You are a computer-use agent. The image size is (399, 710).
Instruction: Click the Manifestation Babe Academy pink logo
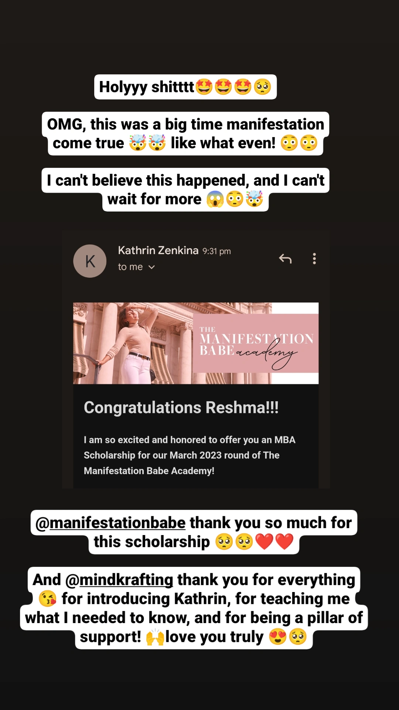tap(256, 343)
